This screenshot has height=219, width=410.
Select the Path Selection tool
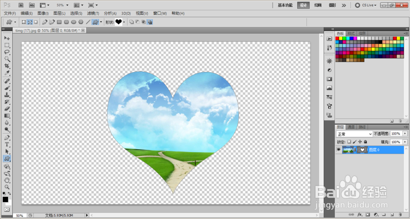click(7, 151)
